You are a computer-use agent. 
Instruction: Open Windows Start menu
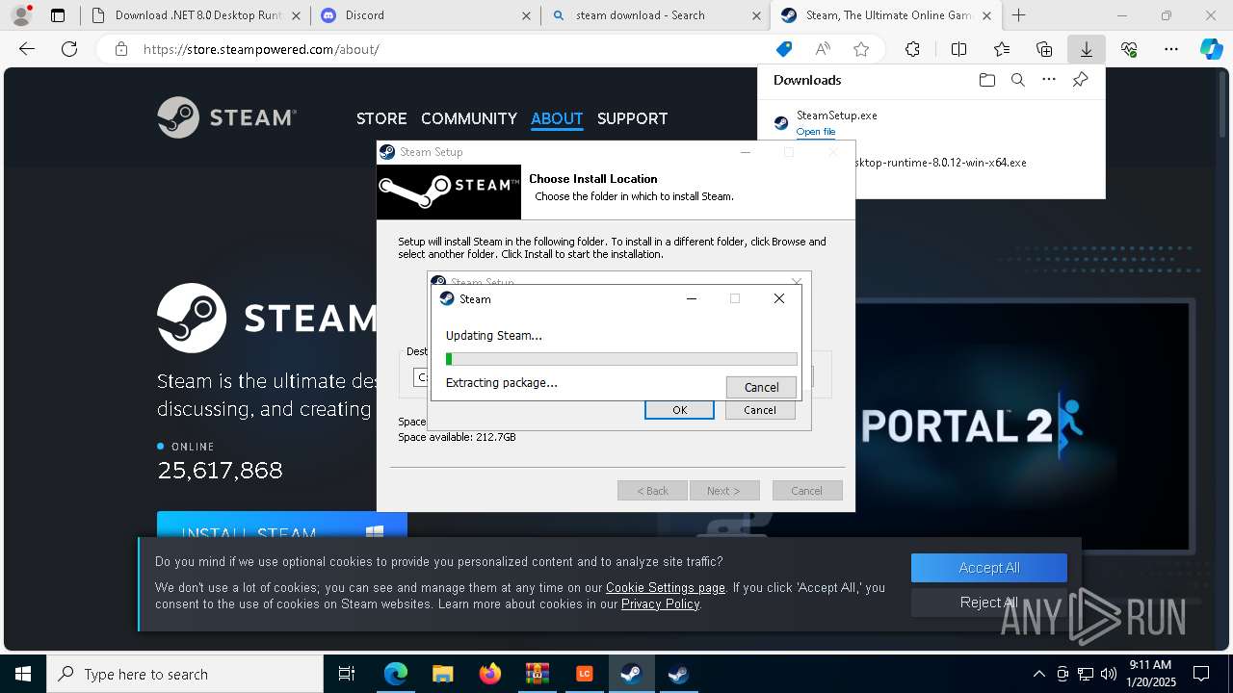pyautogui.click(x=23, y=674)
